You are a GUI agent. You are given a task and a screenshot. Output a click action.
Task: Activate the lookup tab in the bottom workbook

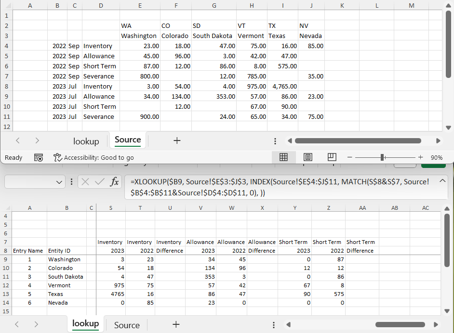point(85,324)
